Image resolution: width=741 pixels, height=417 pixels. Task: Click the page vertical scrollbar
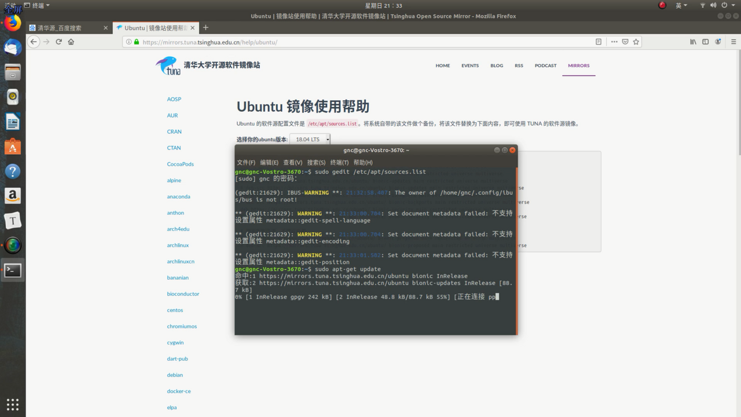738,104
